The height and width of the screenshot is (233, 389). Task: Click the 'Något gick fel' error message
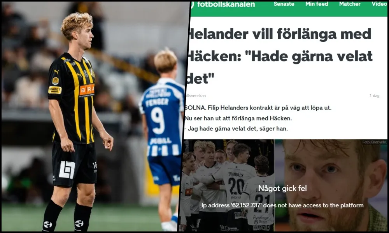click(282, 188)
